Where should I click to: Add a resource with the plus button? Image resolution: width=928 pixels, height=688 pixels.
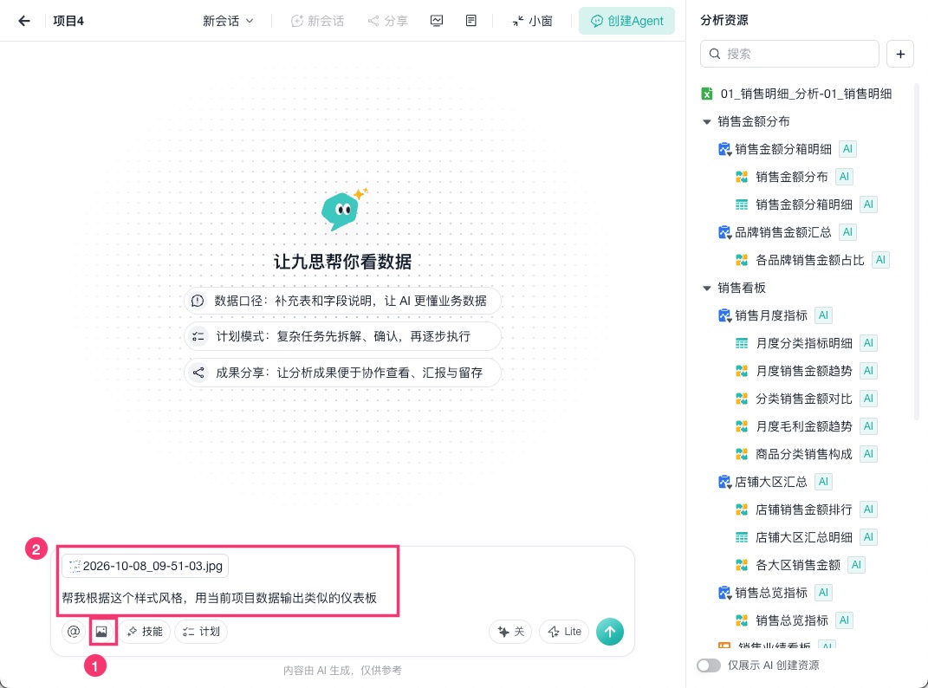900,54
